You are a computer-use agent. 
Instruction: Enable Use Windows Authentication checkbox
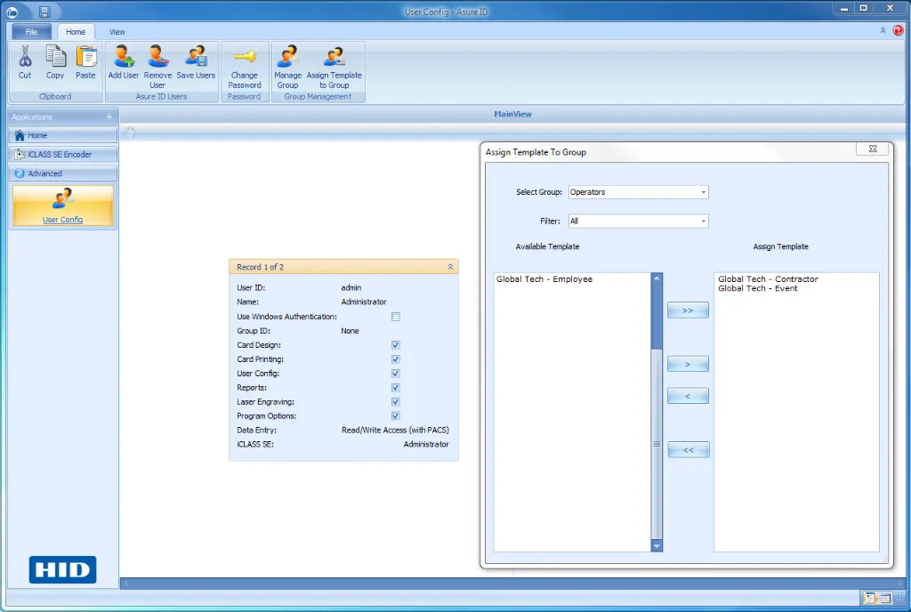(396, 317)
